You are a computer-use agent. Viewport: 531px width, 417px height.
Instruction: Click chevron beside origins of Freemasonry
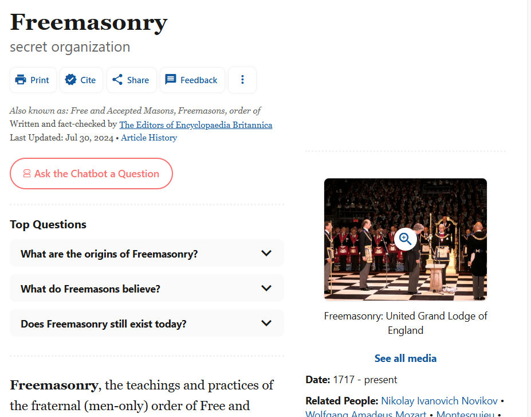(266, 254)
